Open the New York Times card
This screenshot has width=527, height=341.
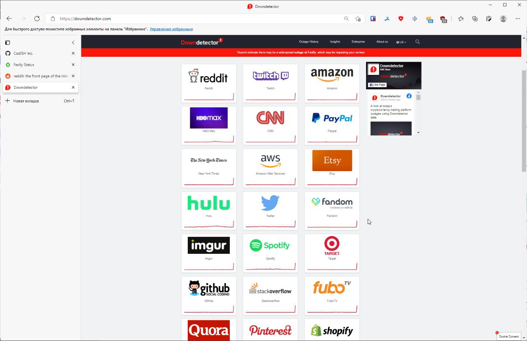(209, 168)
